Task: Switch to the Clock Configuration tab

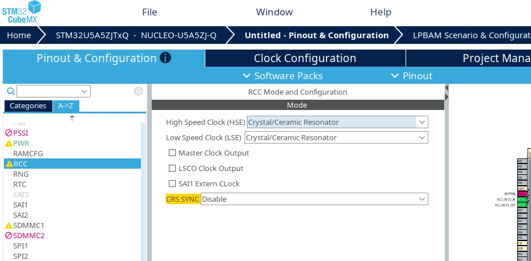Action: click(305, 58)
